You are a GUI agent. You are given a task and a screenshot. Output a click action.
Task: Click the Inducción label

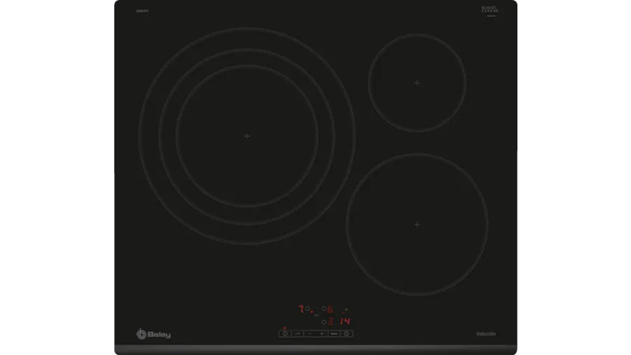(x=486, y=334)
